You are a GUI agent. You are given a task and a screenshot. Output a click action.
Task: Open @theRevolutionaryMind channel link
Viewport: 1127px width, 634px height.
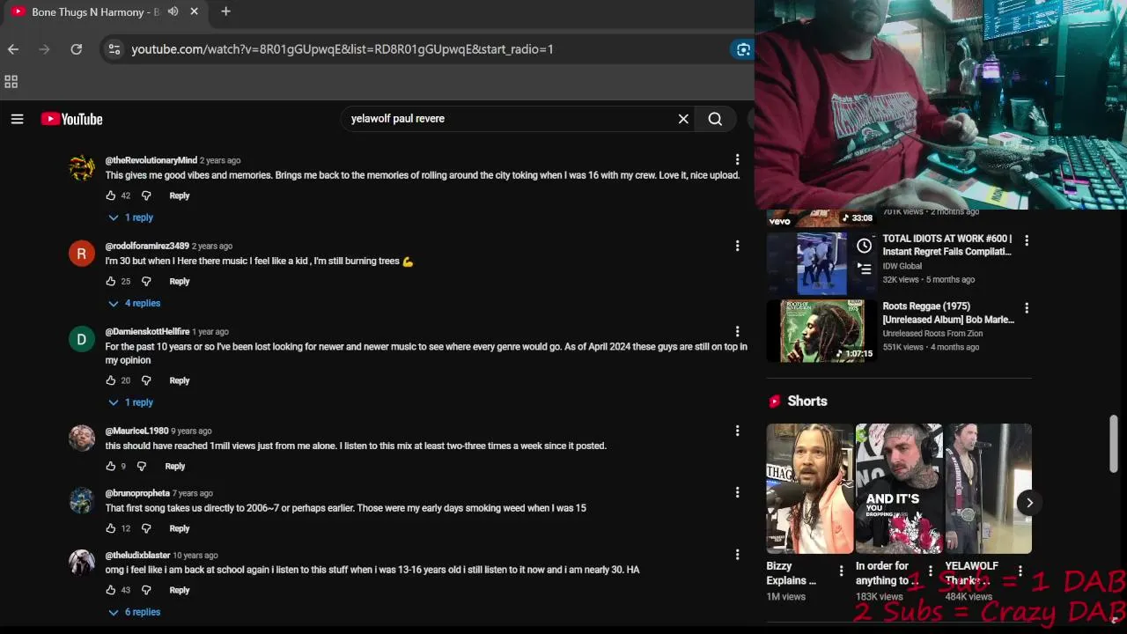151,160
